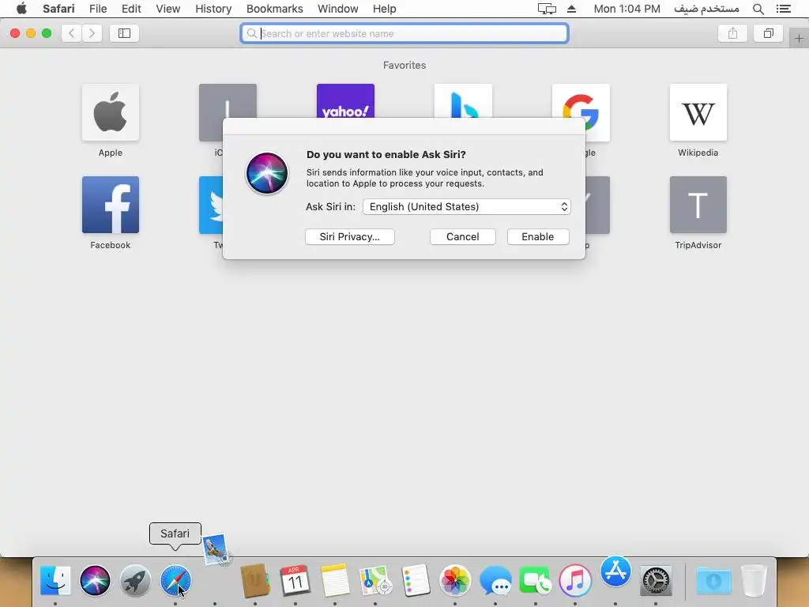Open Notification Center list icon
The image size is (809, 607).
pos(783,9)
